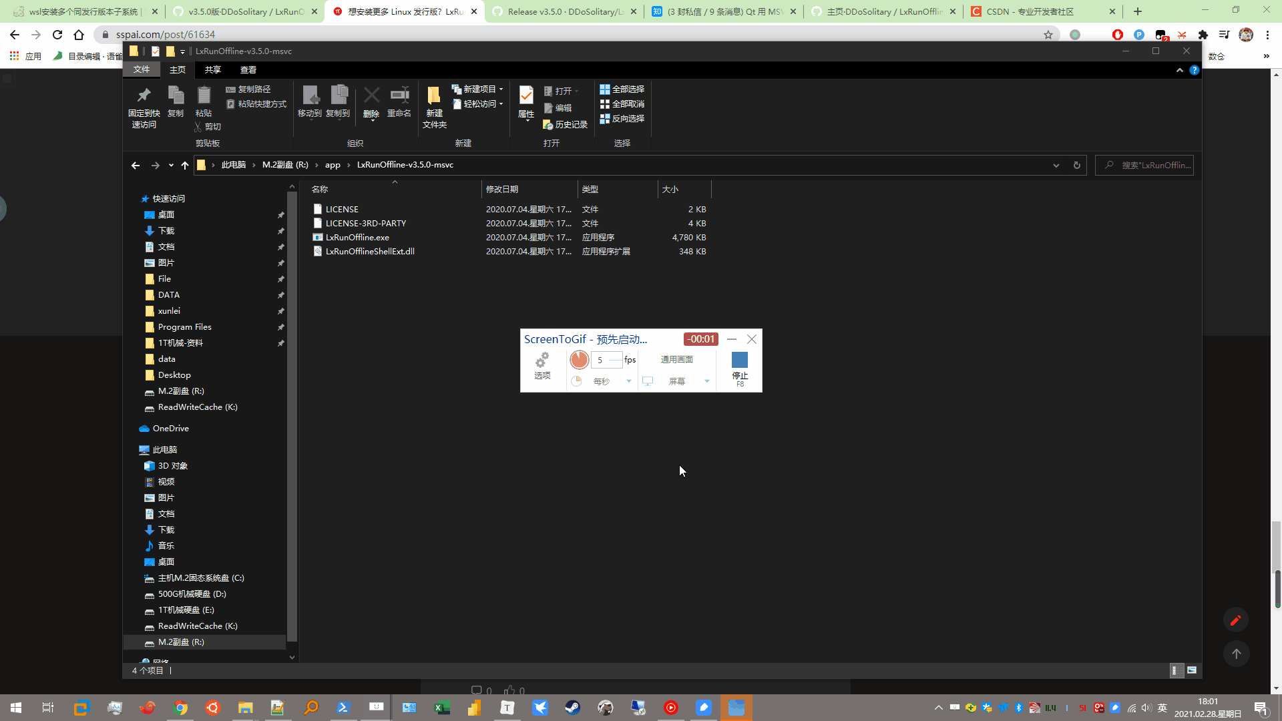
Task: Click the search box for LxRunOffline folder
Action: pos(1144,165)
